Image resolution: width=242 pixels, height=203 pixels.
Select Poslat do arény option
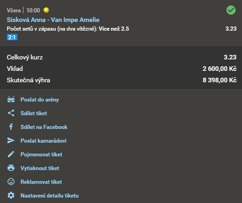pyautogui.click(x=40, y=100)
